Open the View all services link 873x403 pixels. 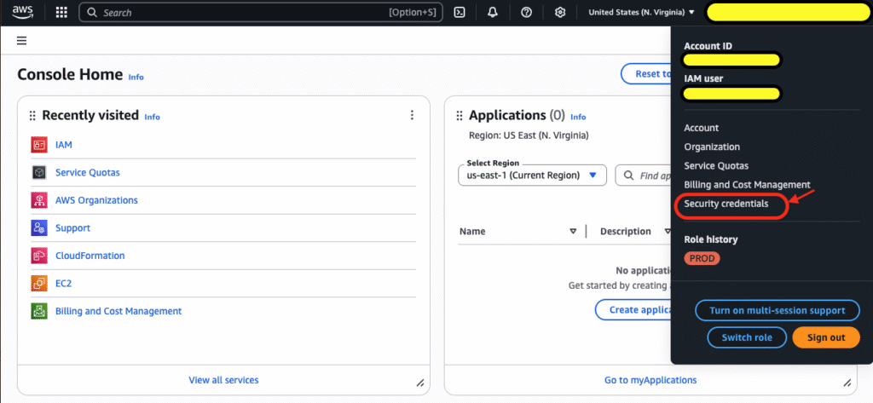pos(223,380)
